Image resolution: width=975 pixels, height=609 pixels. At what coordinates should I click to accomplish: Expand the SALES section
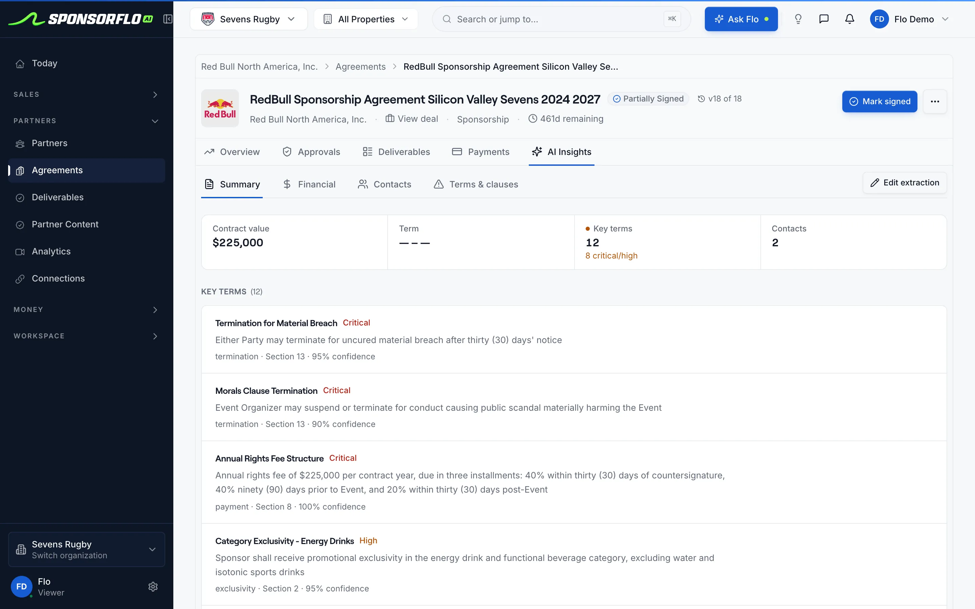pos(87,95)
